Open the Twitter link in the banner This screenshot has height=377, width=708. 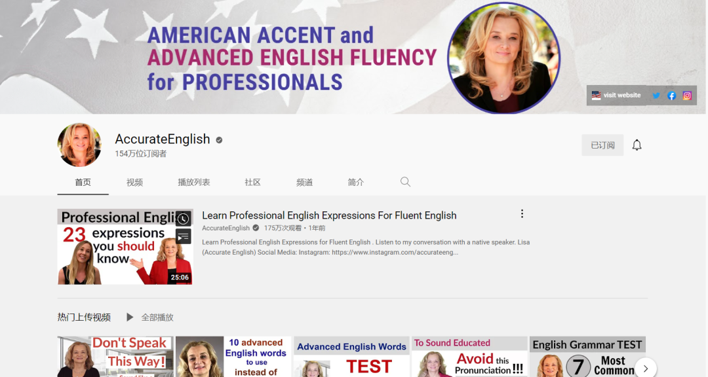[x=656, y=96]
